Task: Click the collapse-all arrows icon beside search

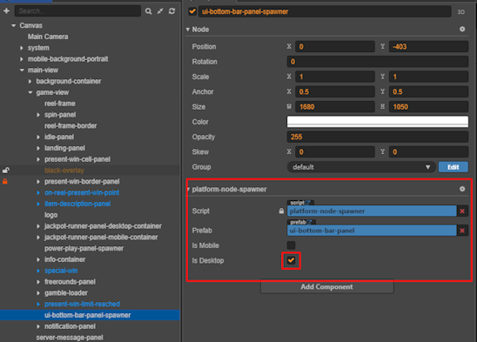Action: (160, 11)
